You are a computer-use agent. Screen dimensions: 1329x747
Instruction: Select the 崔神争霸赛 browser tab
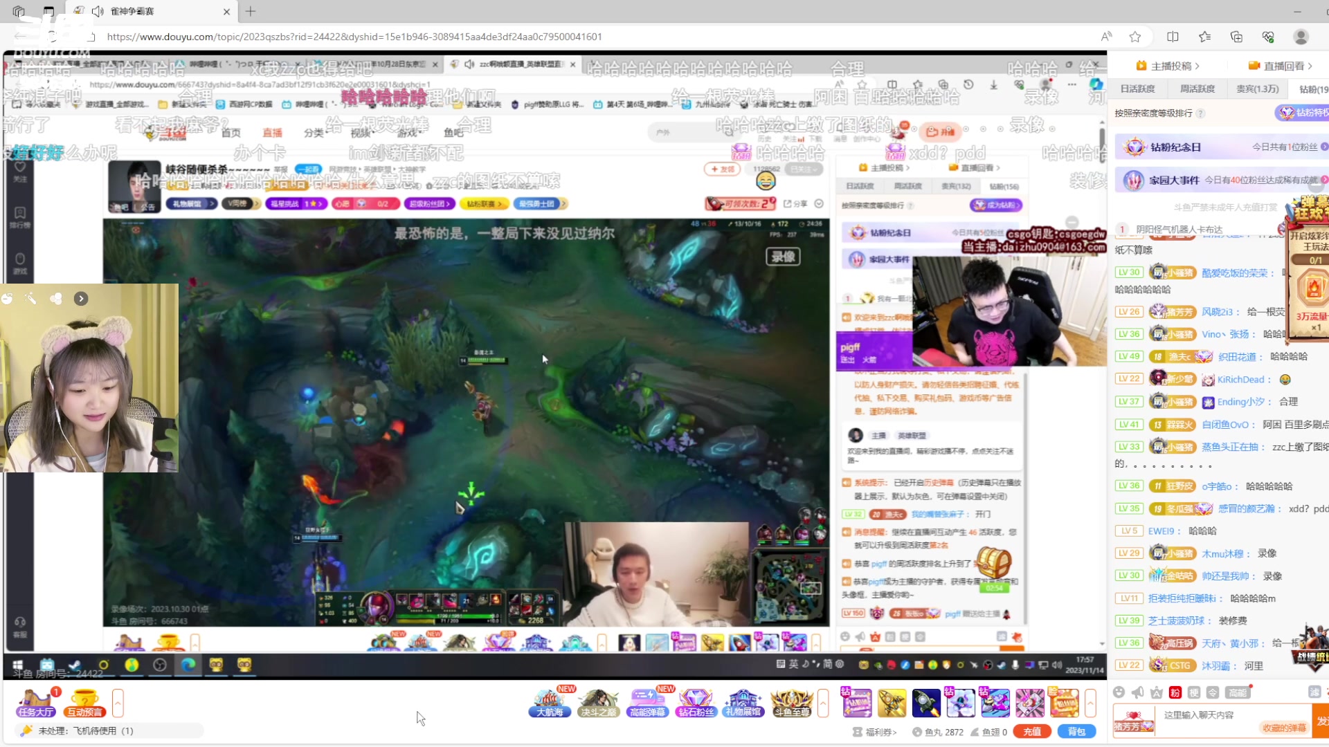click(152, 11)
